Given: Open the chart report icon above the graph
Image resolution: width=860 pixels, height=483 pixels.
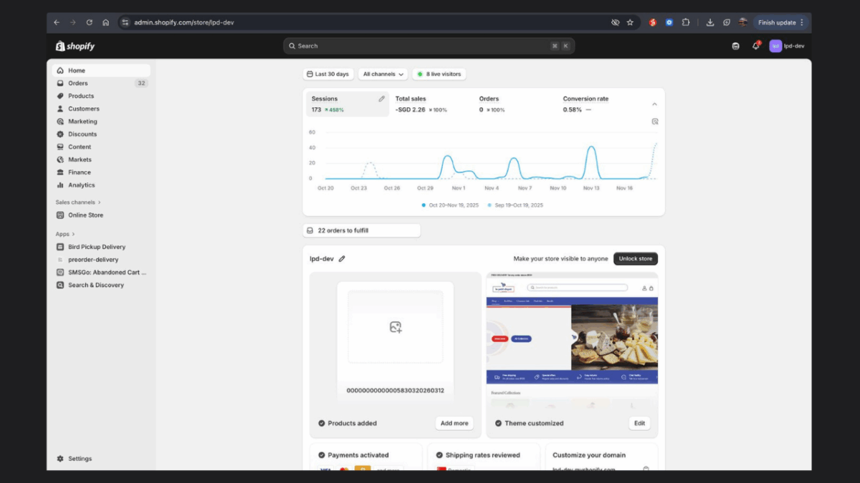Looking at the screenshot, I should [655, 122].
